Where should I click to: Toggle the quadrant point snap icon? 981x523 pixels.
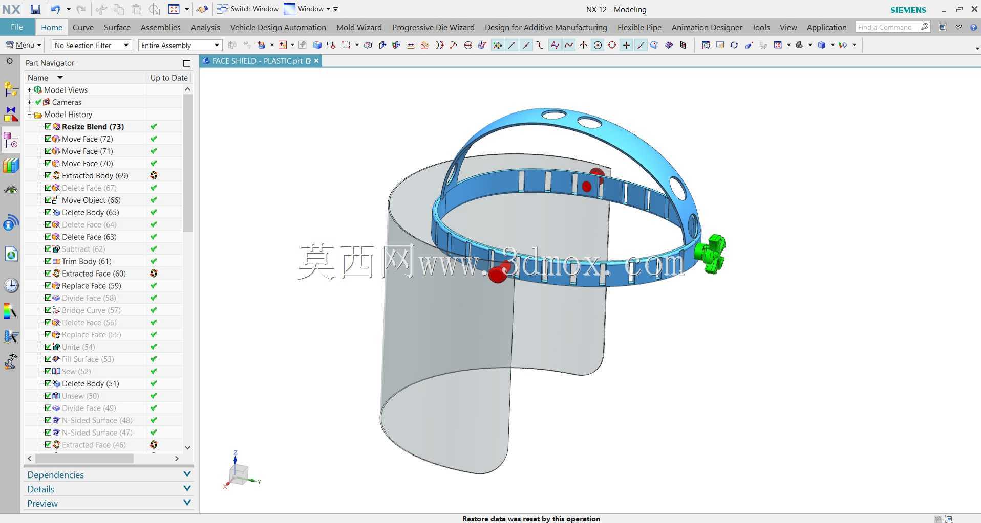(612, 45)
